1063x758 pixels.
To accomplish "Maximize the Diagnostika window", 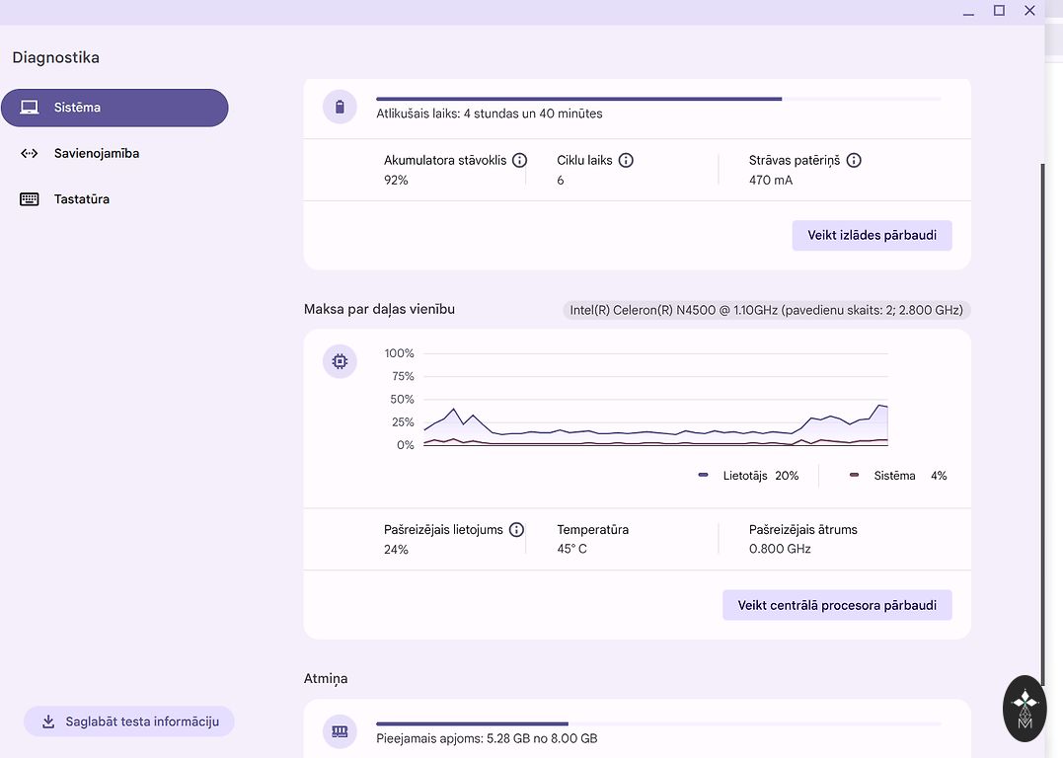I will [999, 10].
